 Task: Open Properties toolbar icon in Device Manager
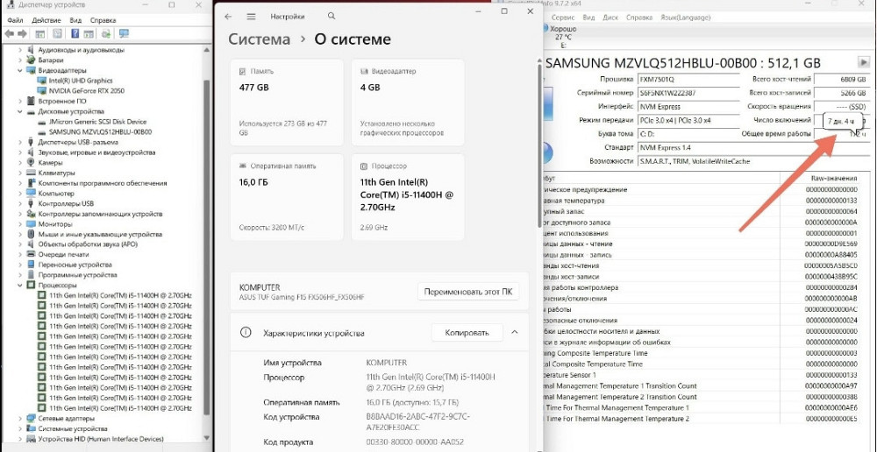57,34
